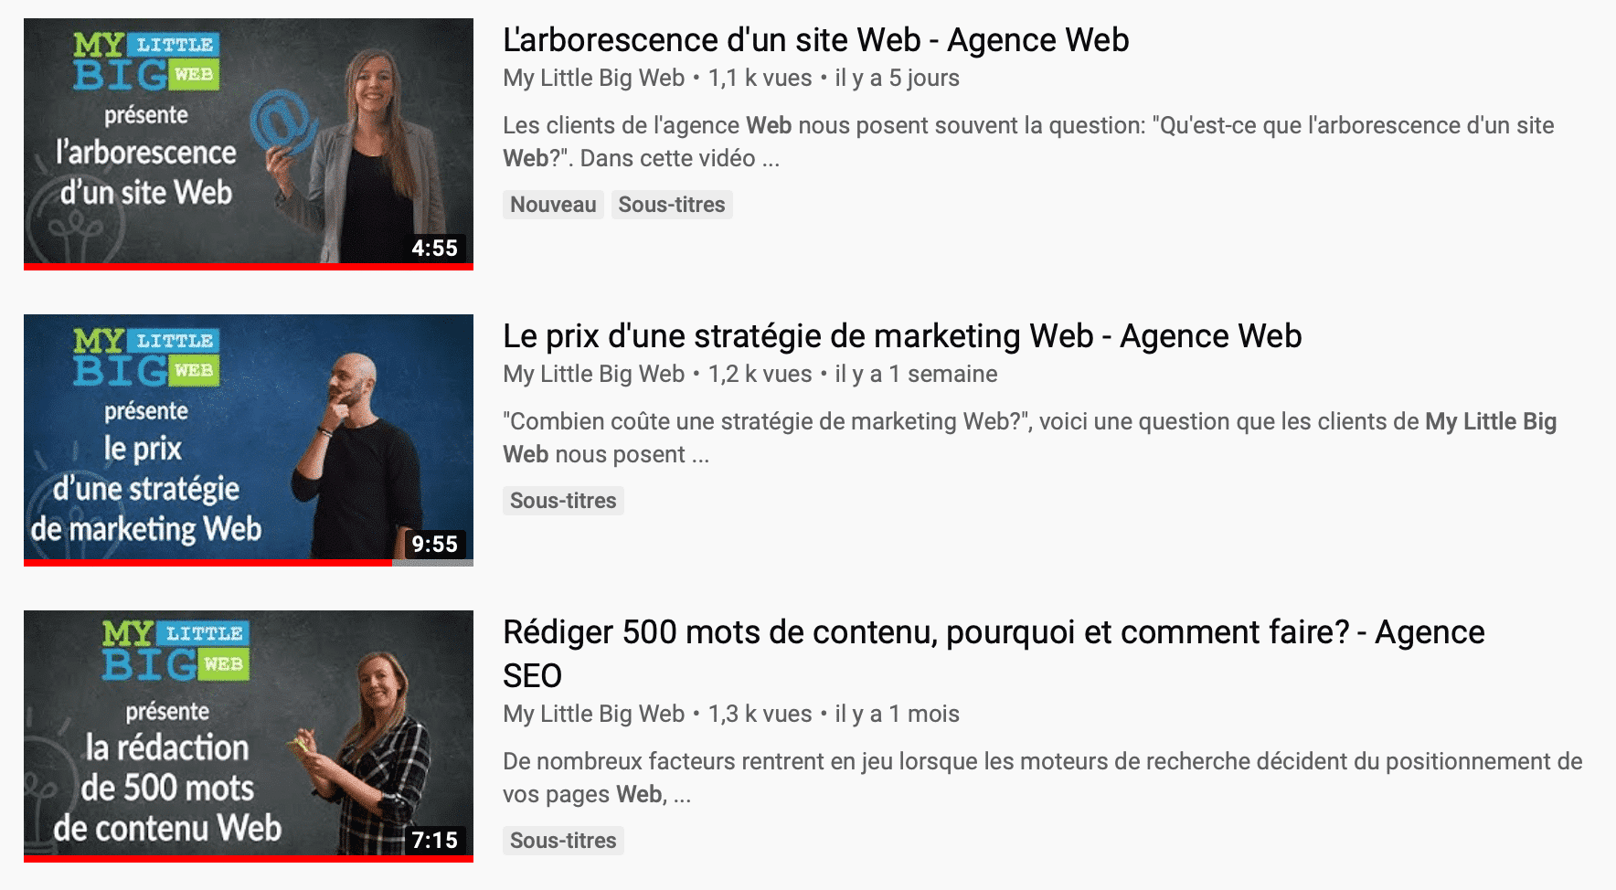Click title "Le prix d'une stratégie de marketing Web"

point(902,336)
